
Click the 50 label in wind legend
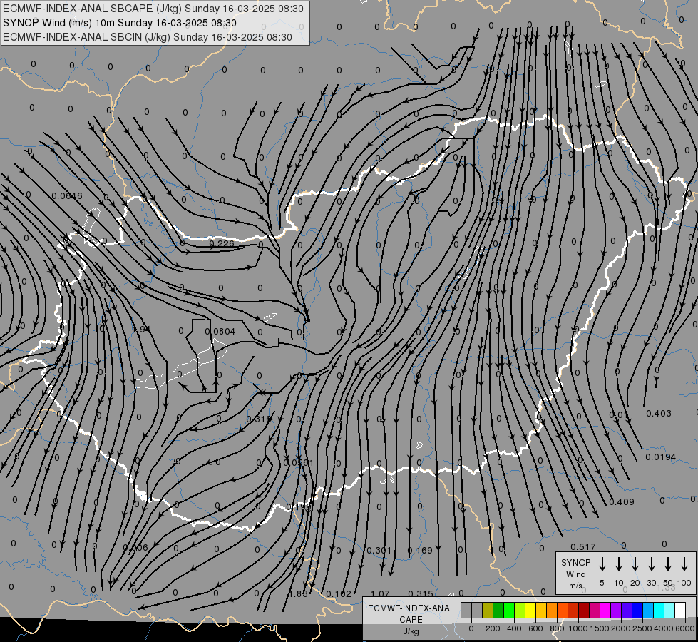pos(668,583)
